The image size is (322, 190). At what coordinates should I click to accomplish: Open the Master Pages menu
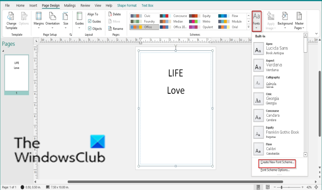299,21
